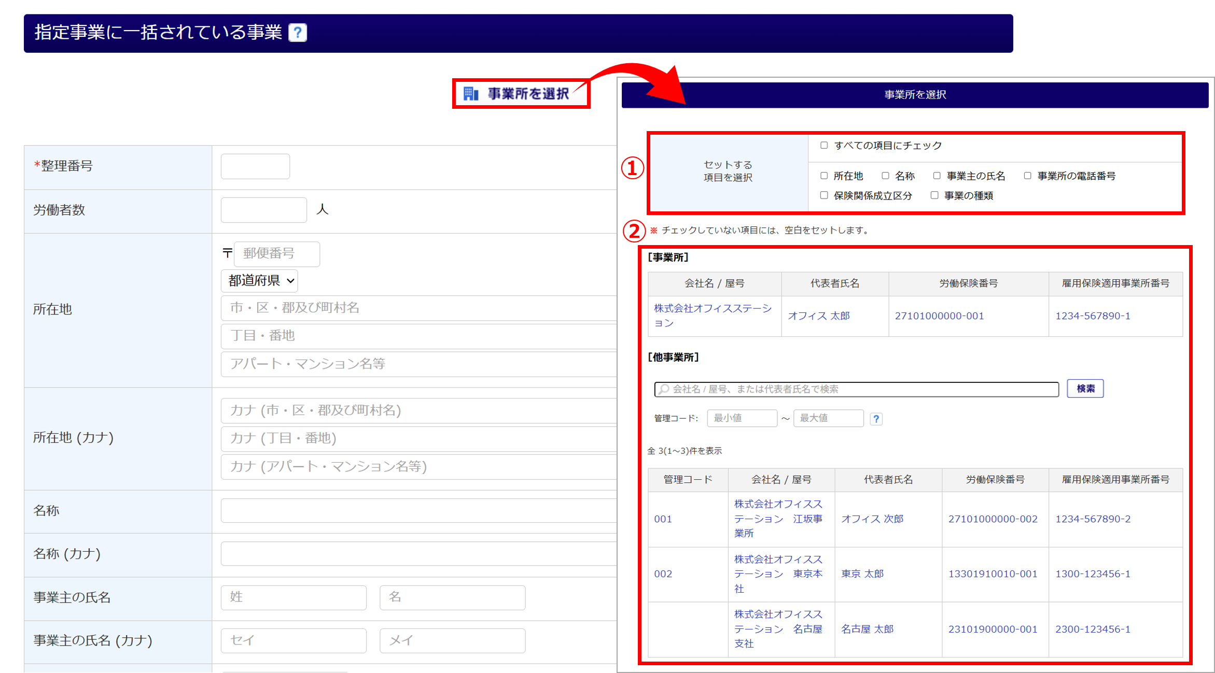
Task: Open the 都道府県 dropdown
Action: pyautogui.click(x=260, y=281)
